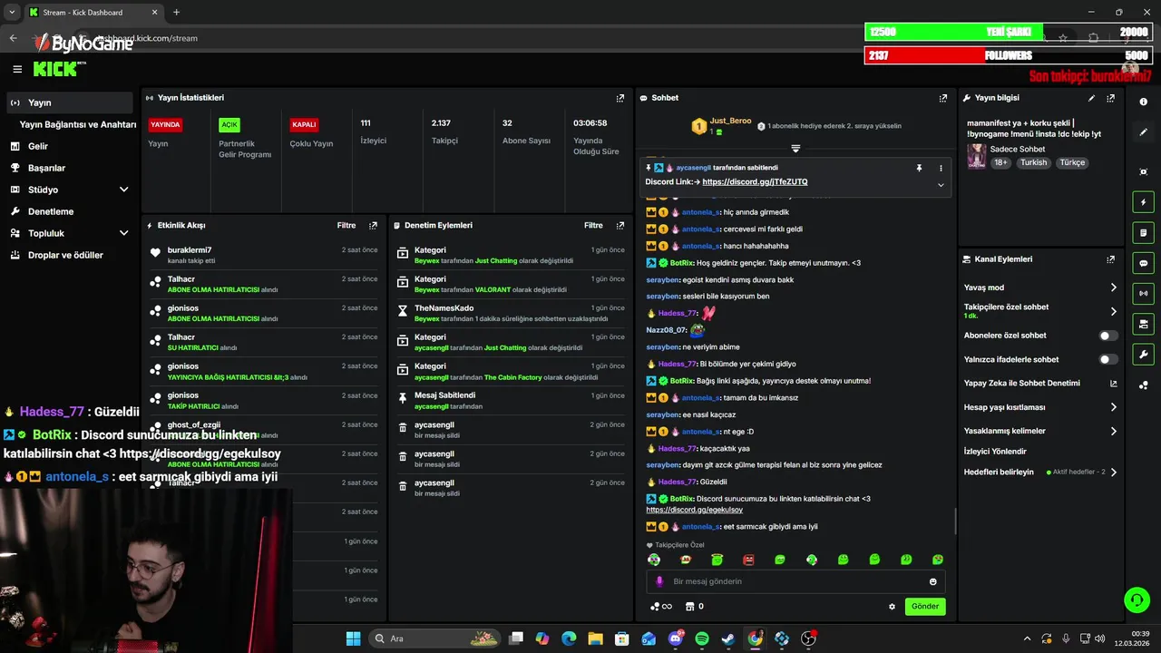Collapse the pinned message chevron
1161x653 pixels.
(941, 185)
